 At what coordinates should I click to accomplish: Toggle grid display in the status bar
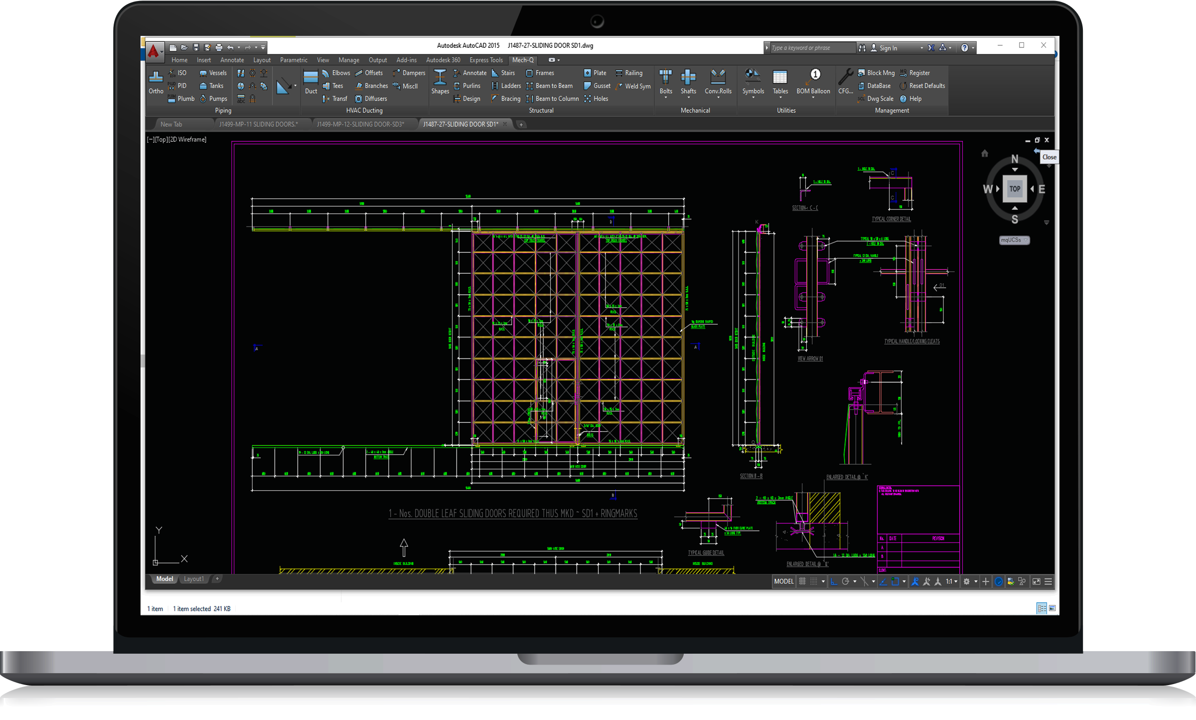802,581
